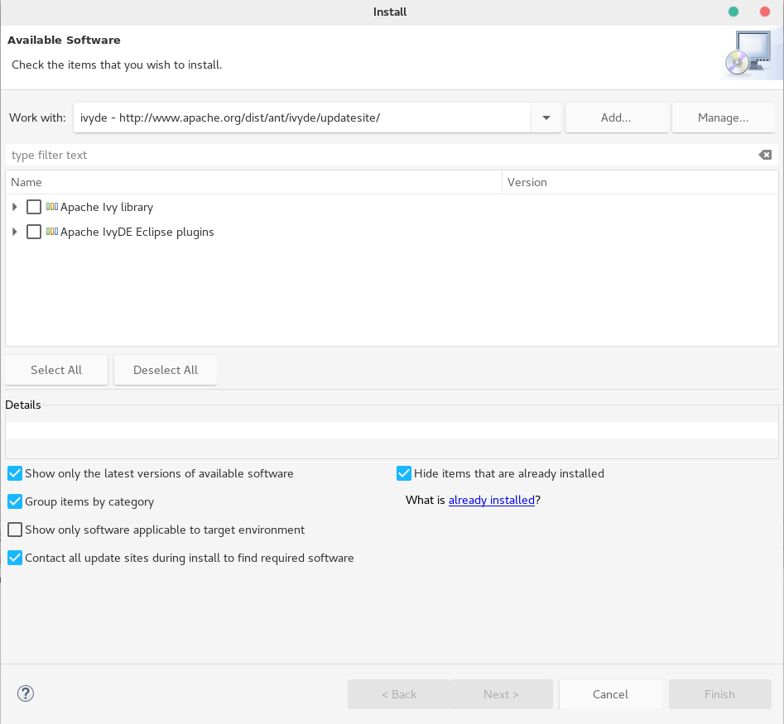Viewport: 784px width, 724px height.
Task: Toggle Group items by category checkbox
Action: click(15, 501)
